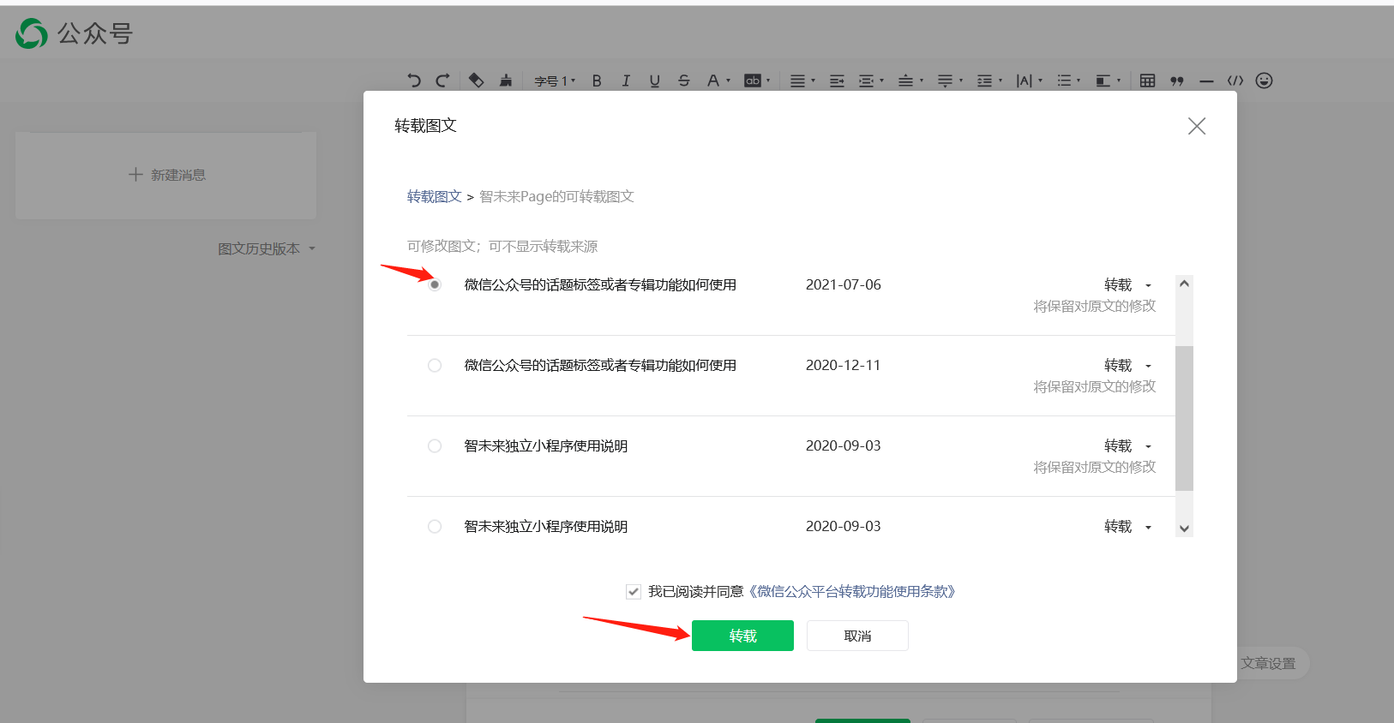Insert a table with the grid icon
Image resolution: width=1394 pixels, height=723 pixels.
click(1148, 81)
